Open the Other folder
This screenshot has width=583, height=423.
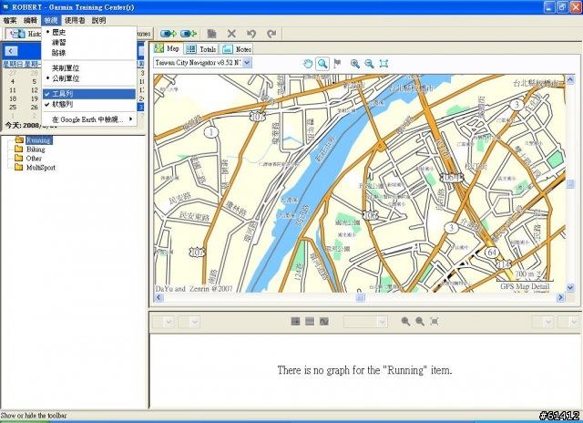pyautogui.click(x=28, y=158)
